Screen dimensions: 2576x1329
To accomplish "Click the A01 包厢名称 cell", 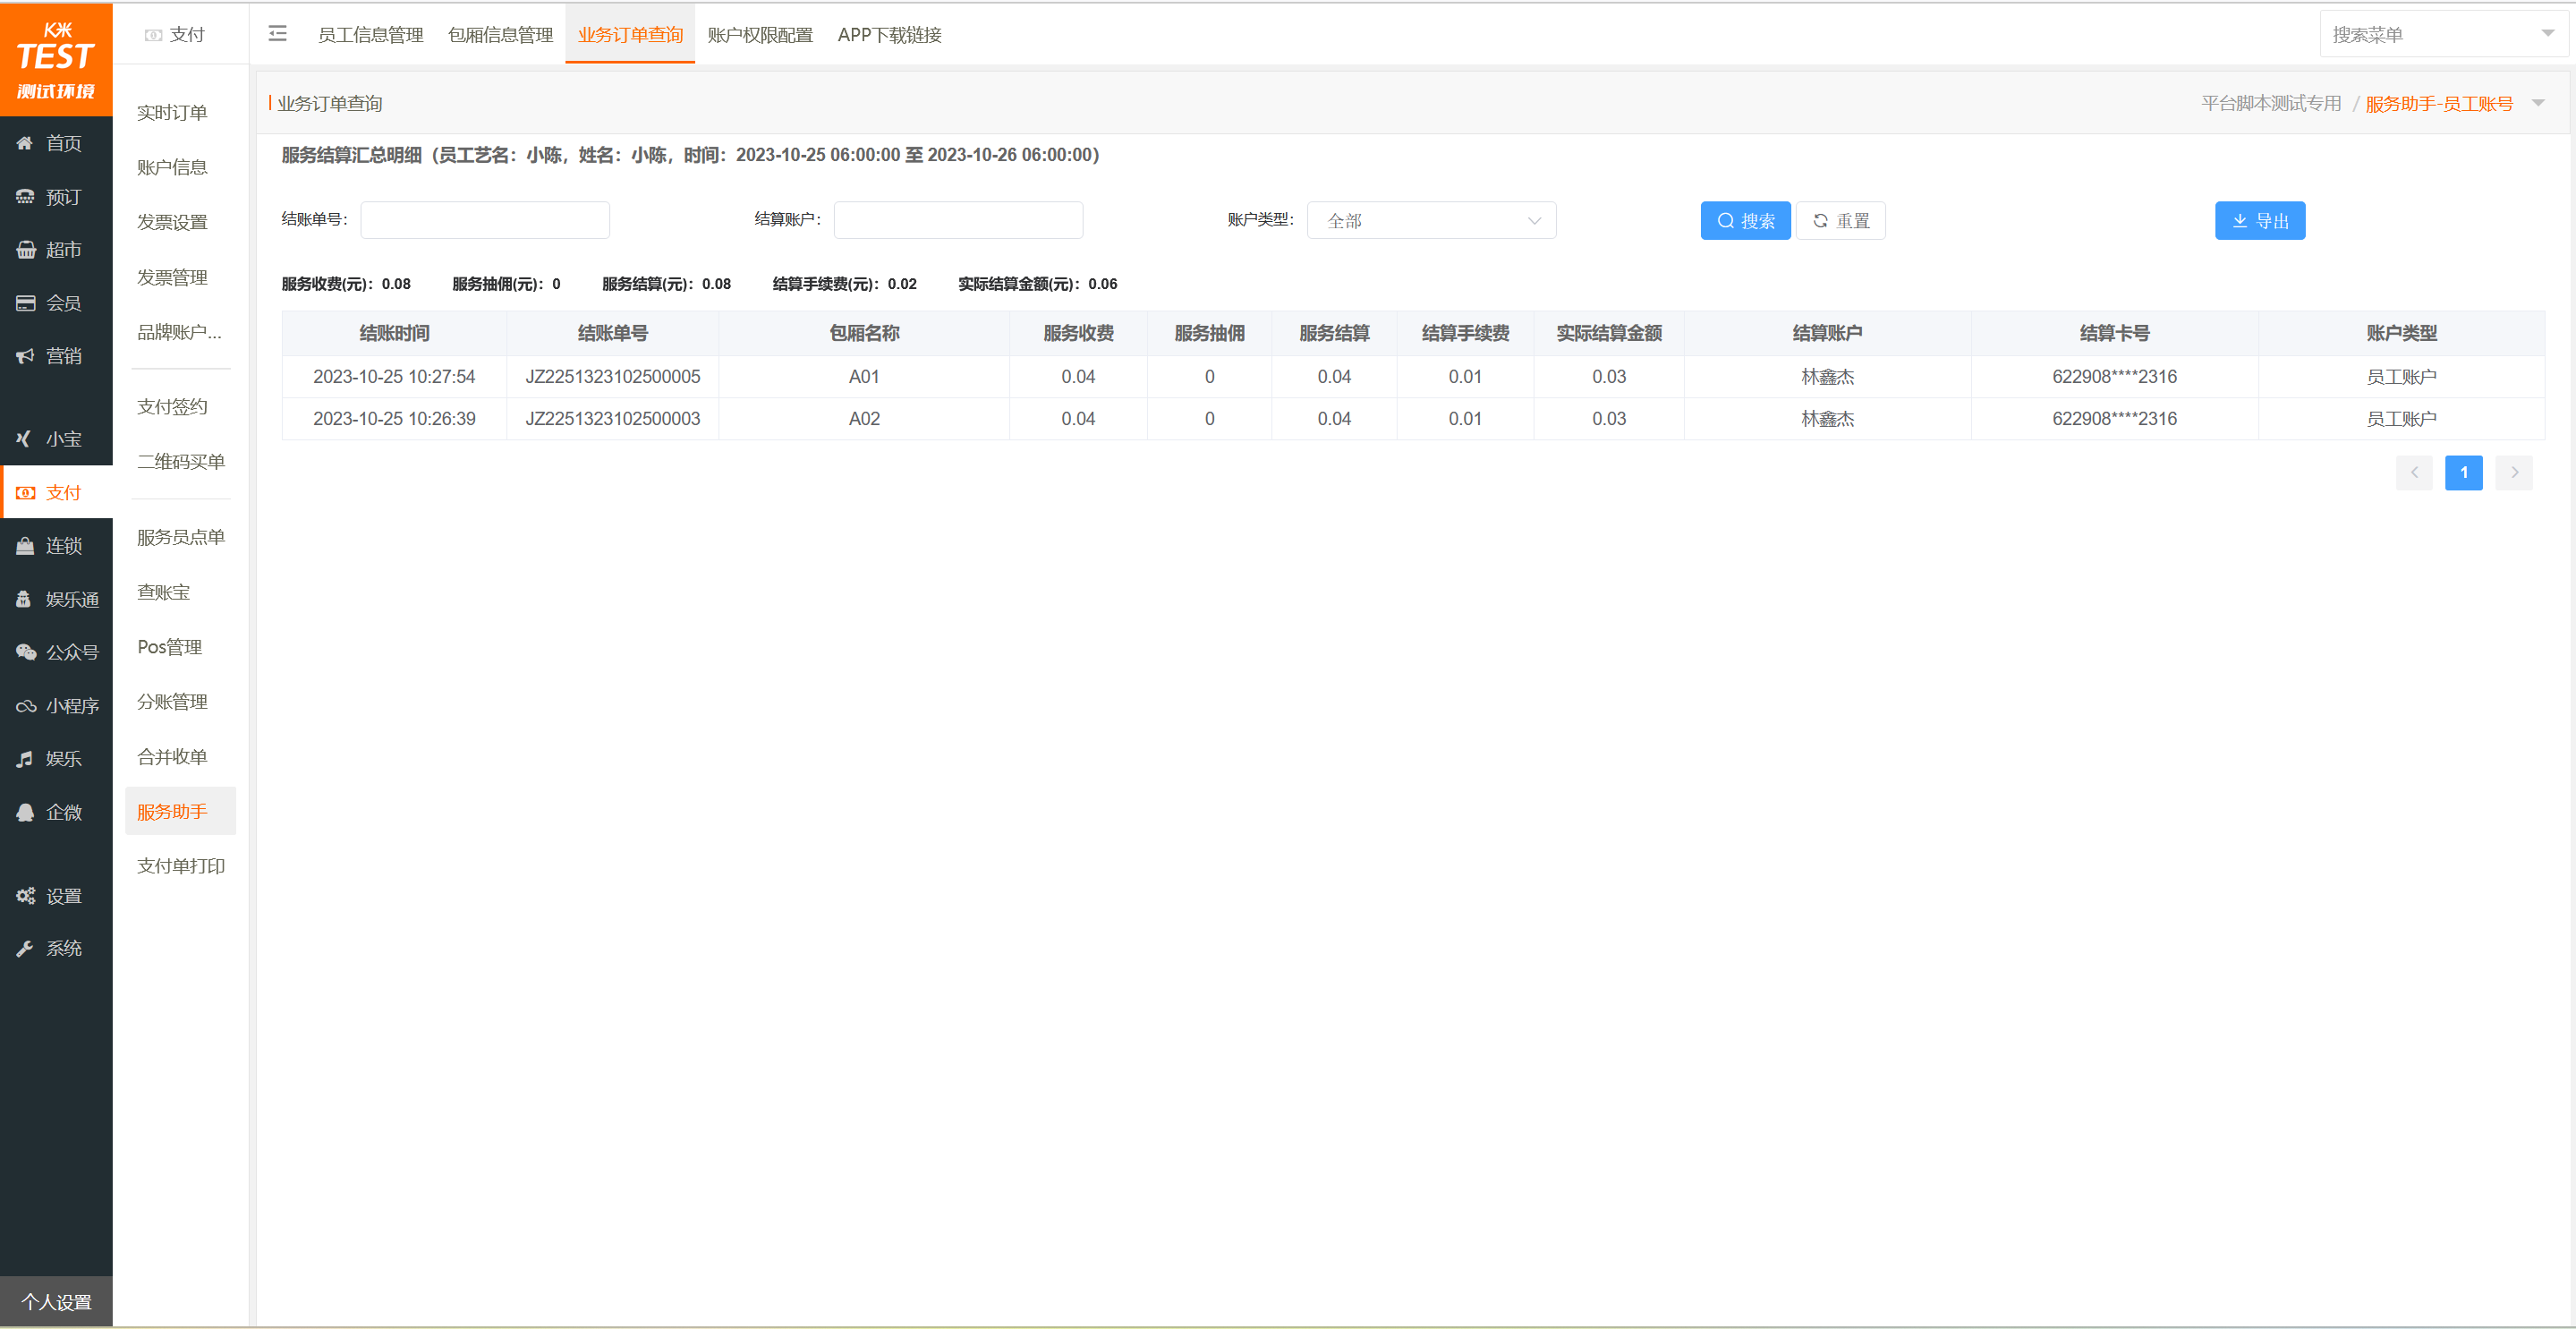I will [x=864, y=377].
